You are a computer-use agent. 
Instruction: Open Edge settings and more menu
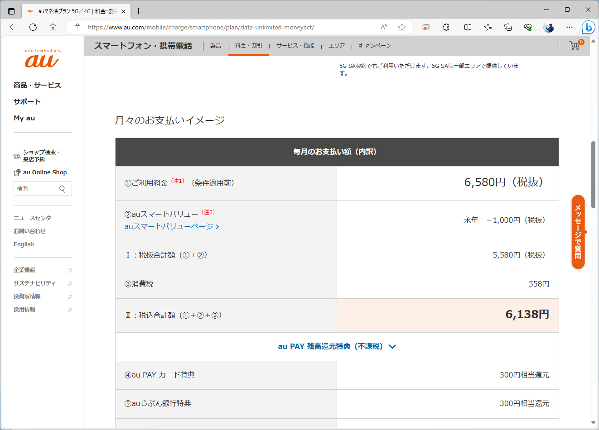(x=570, y=27)
